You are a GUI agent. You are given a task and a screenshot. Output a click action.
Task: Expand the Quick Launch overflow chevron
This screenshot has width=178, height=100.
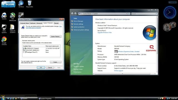tap(18, 98)
